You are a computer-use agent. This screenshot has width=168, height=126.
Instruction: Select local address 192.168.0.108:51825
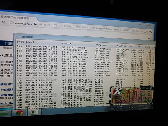pos(41,106)
